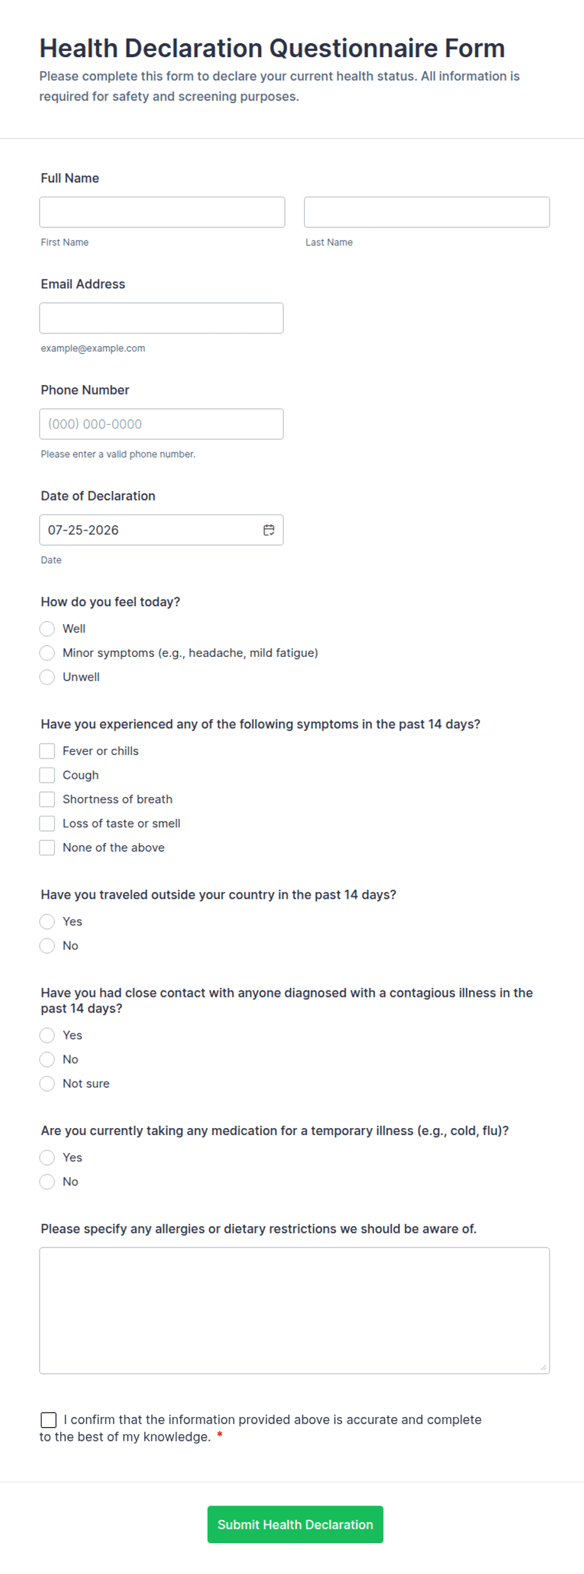Click the First Name input field
The image size is (584, 1574).
pos(162,212)
